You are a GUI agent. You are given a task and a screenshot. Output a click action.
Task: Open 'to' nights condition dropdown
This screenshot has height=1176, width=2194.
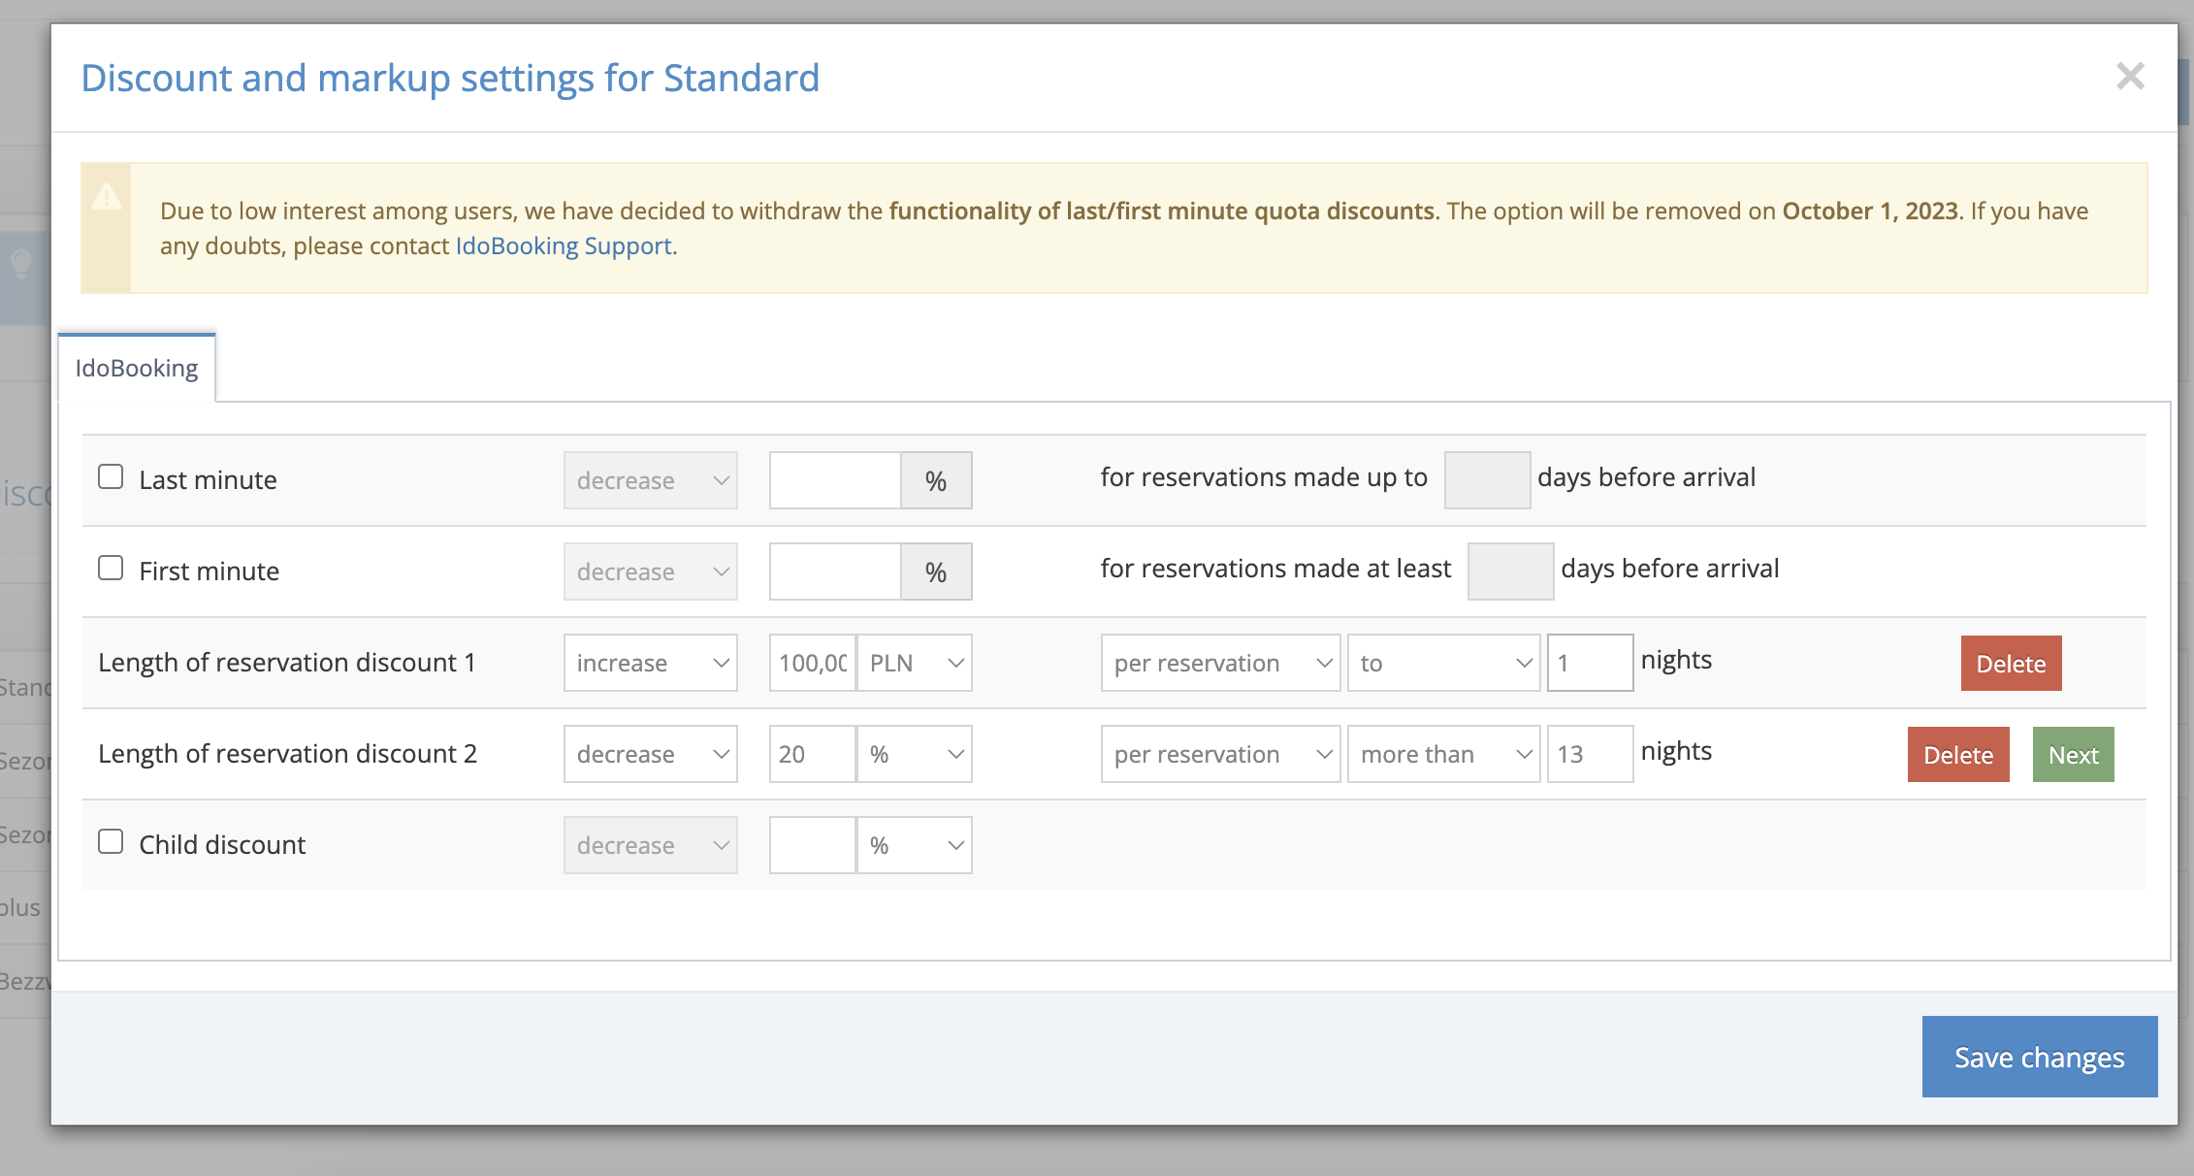[1442, 664]
